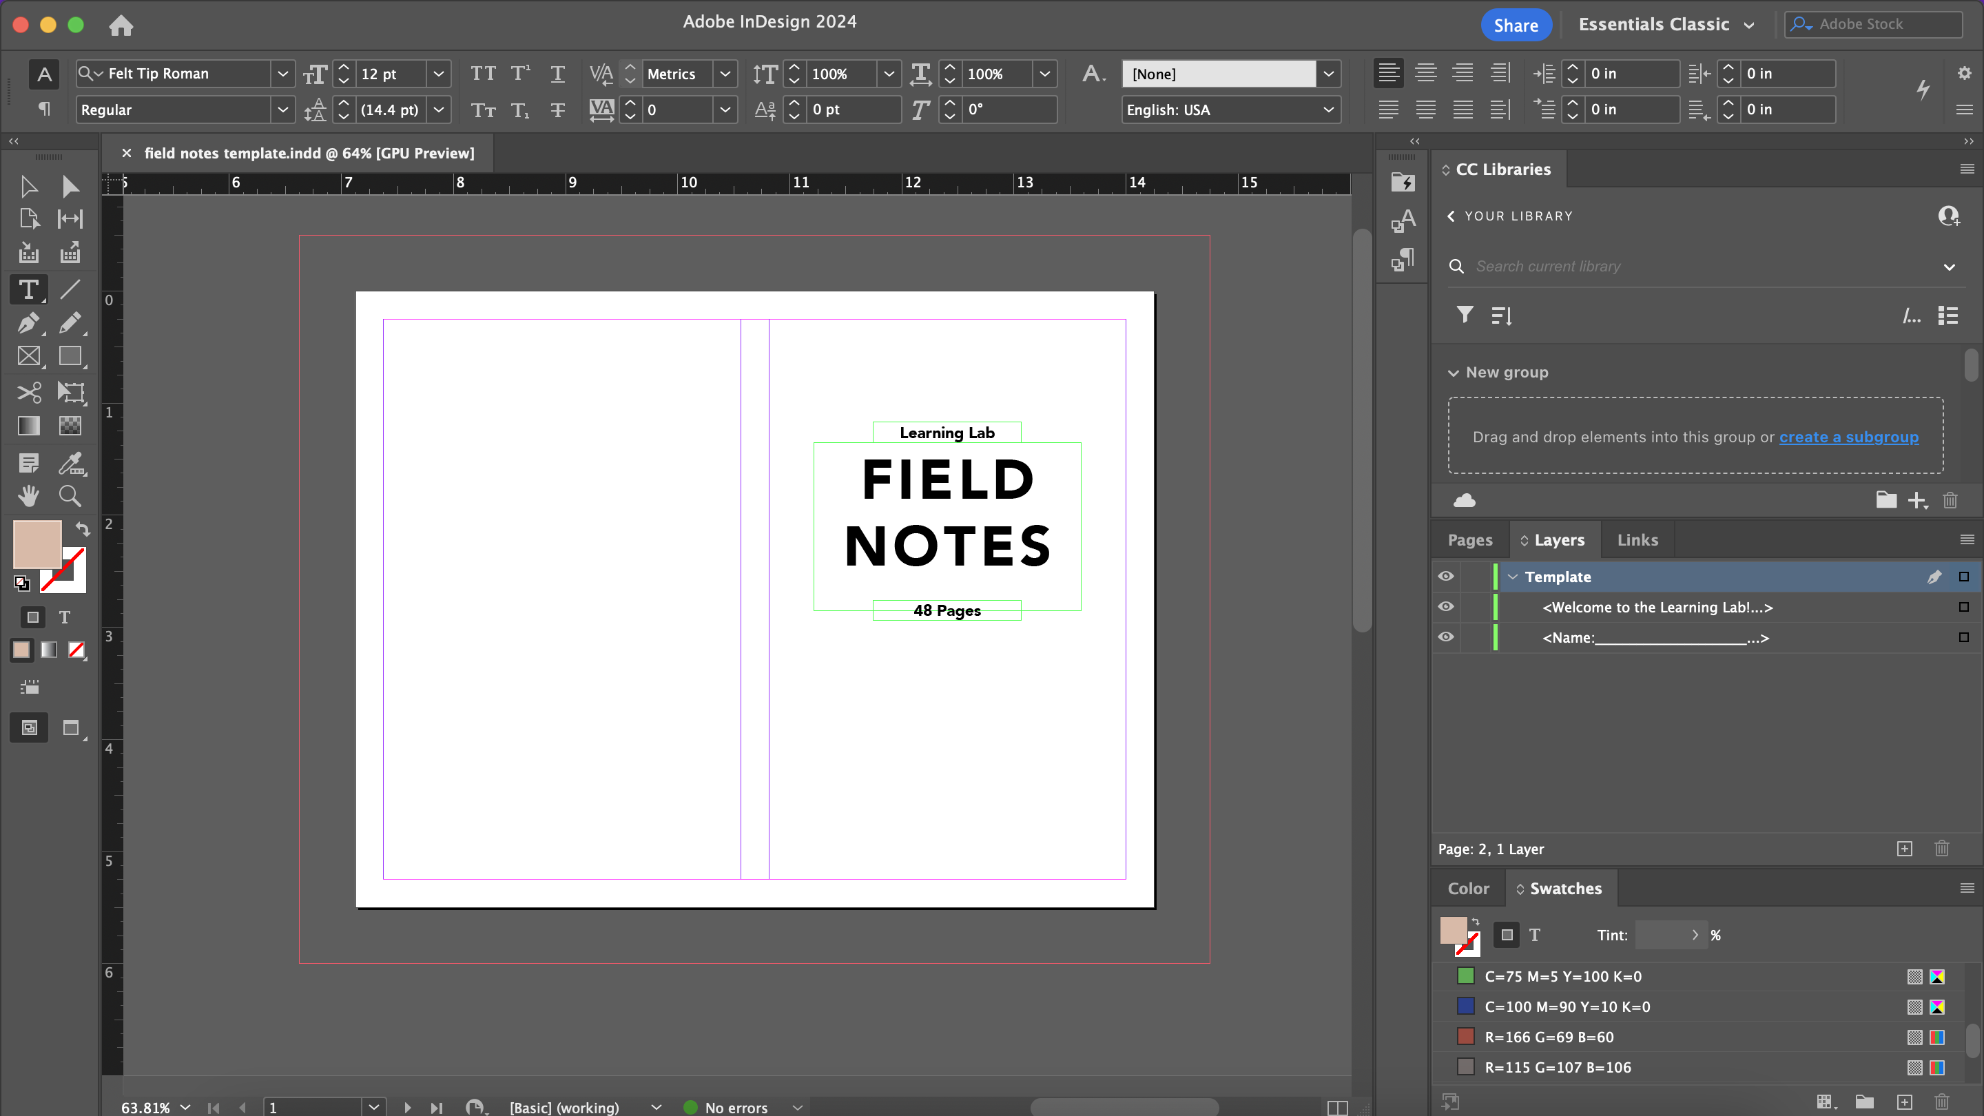Activate the Hand tool
Image resolution: width=1984 pixels, height=1116 pixels.
point(28,496)
